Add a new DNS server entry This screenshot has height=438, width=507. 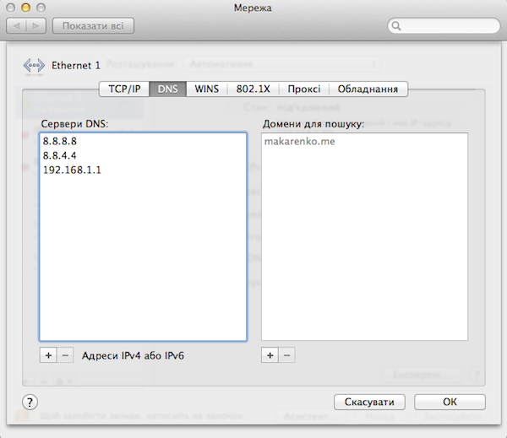click(48, 355)
